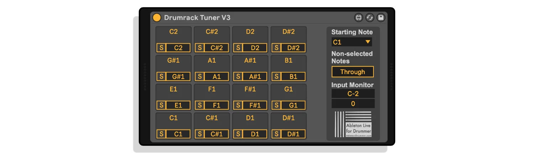Open the C#2 pad note selector

[216, 48]
